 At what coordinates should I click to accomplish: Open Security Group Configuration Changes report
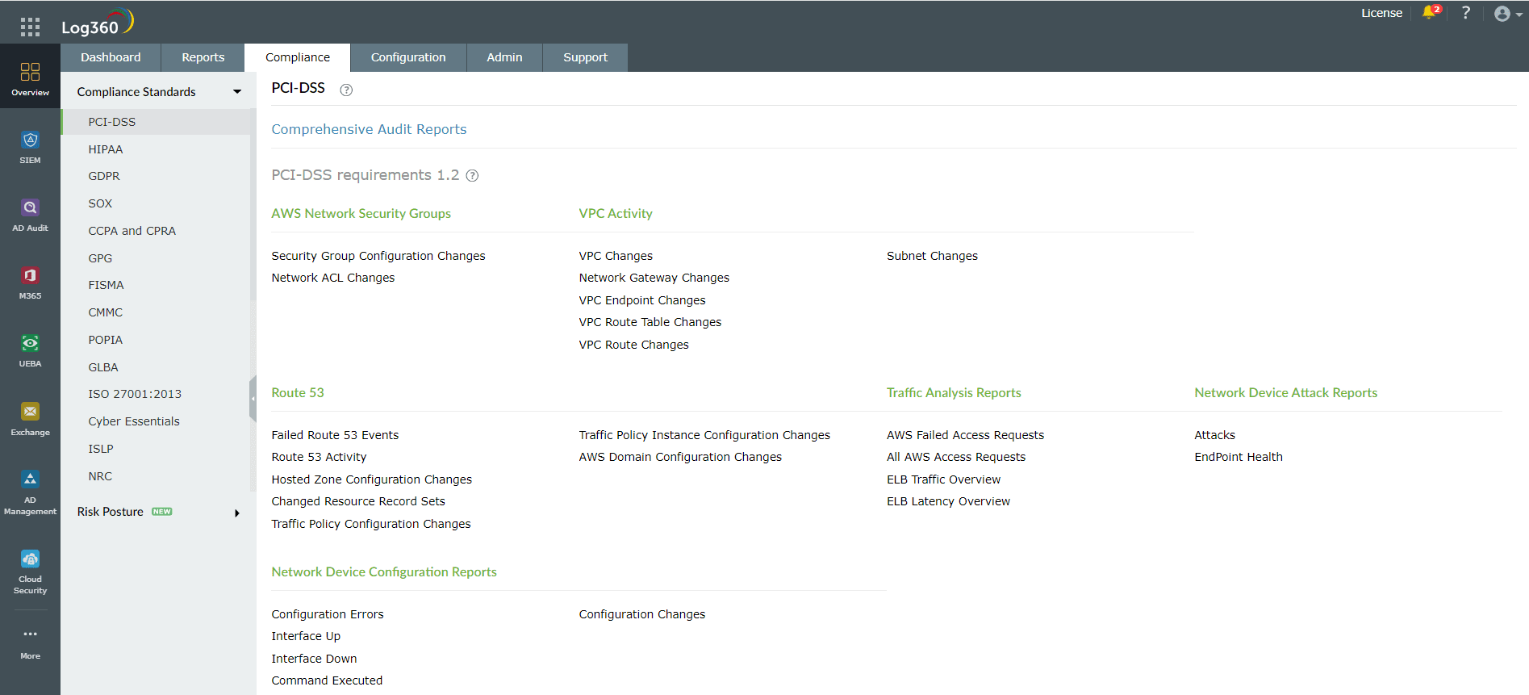pyautogui.click(x=378, y=256)
